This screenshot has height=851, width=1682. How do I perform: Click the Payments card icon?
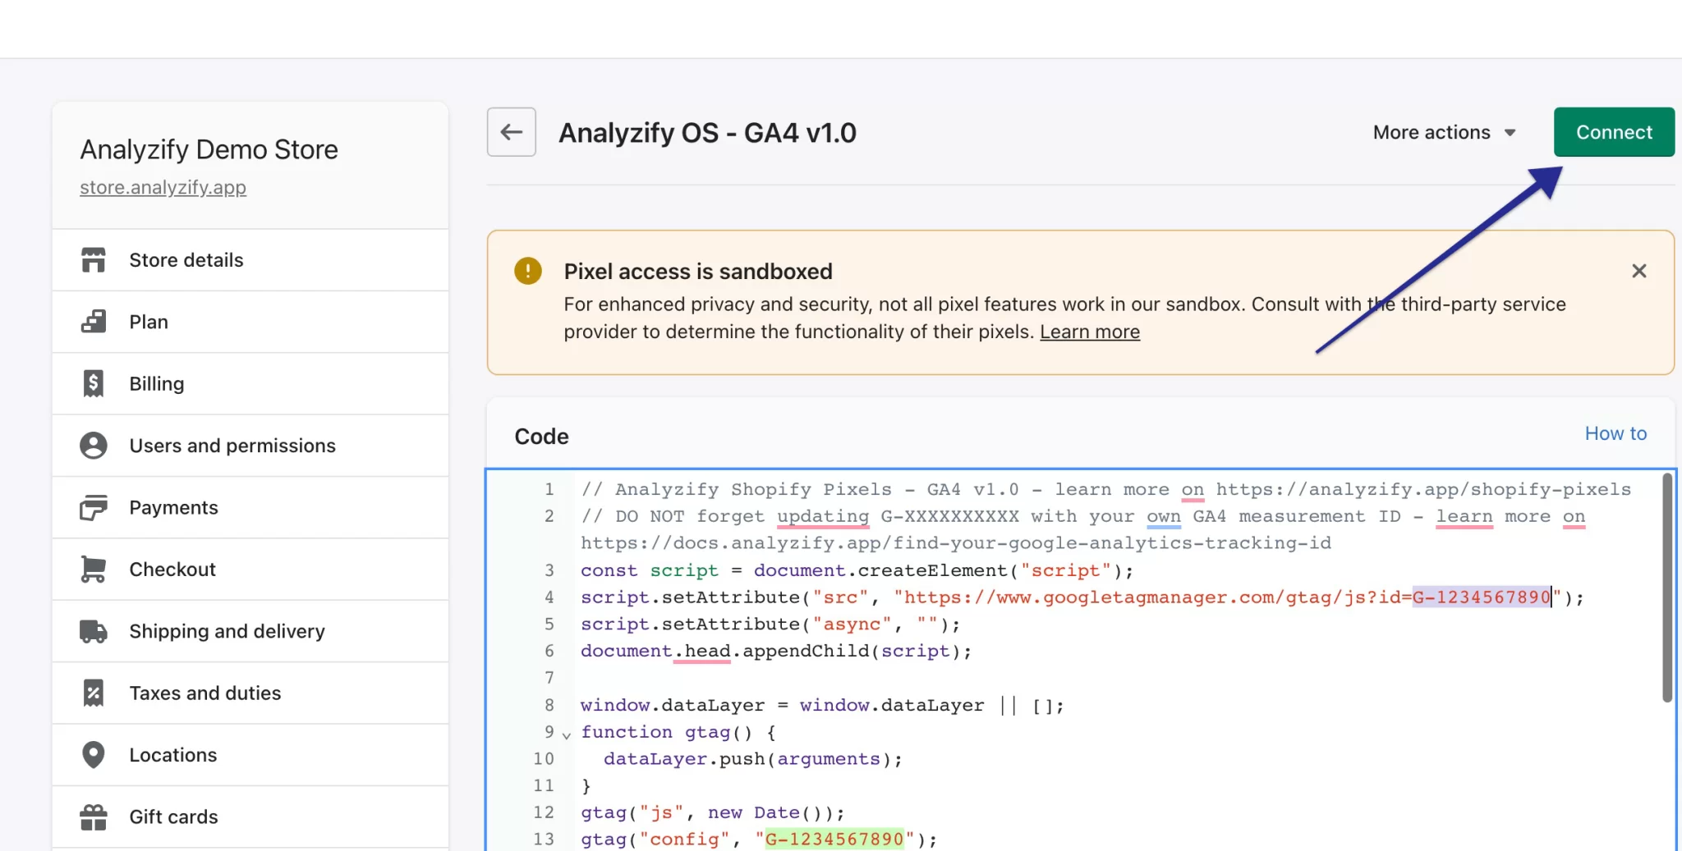point(94,507)
